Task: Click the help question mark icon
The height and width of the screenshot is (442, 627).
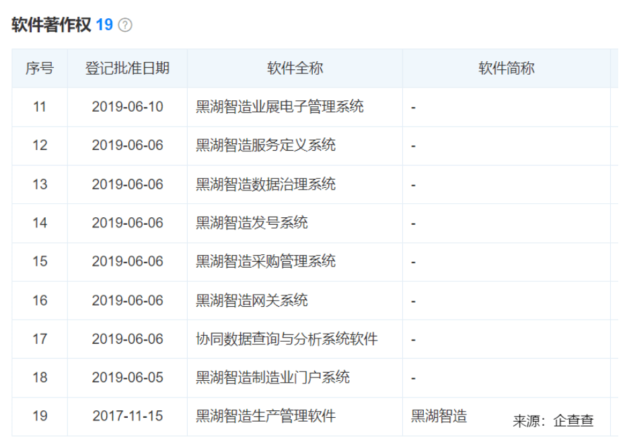Action: [x=125, y=26]
